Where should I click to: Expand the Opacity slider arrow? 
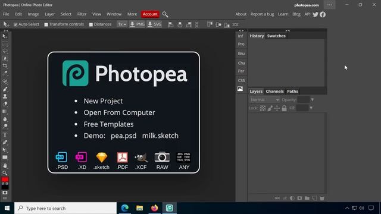click(313, 100)
